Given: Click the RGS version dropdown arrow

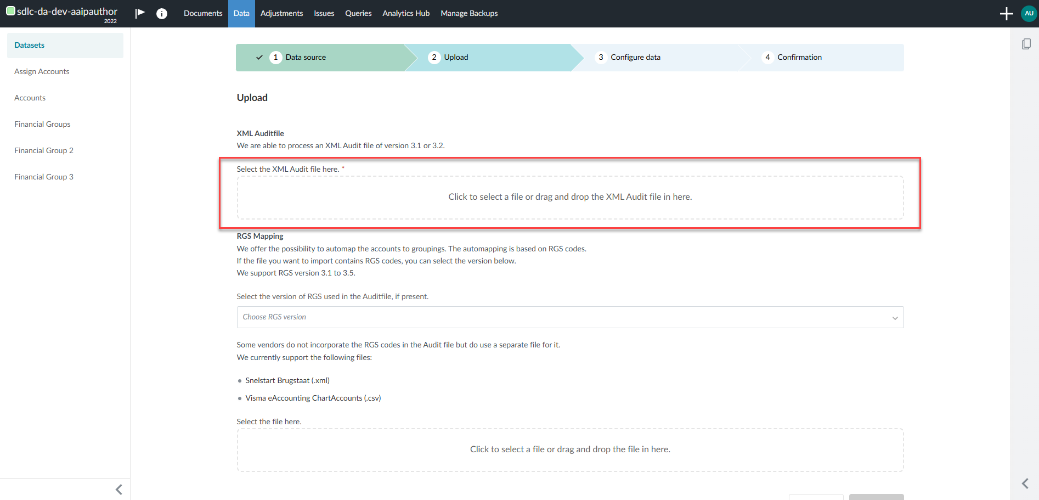Looking at the screenshot, I should pos(895,318).
